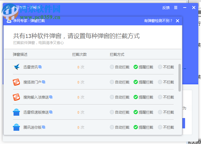This screenshot has height=144, width=201.
Task: Click the 0 次 count for 搜狐微门户
Action: pos(81,82)
